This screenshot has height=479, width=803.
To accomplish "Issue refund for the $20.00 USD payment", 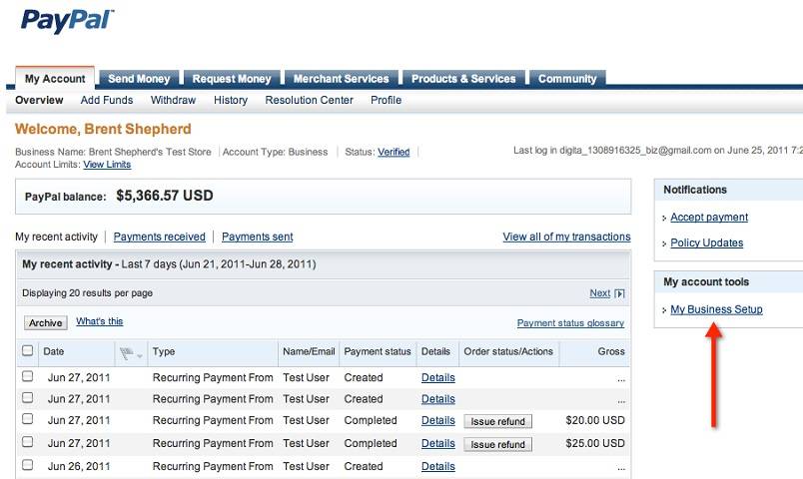I will point(497,421).
